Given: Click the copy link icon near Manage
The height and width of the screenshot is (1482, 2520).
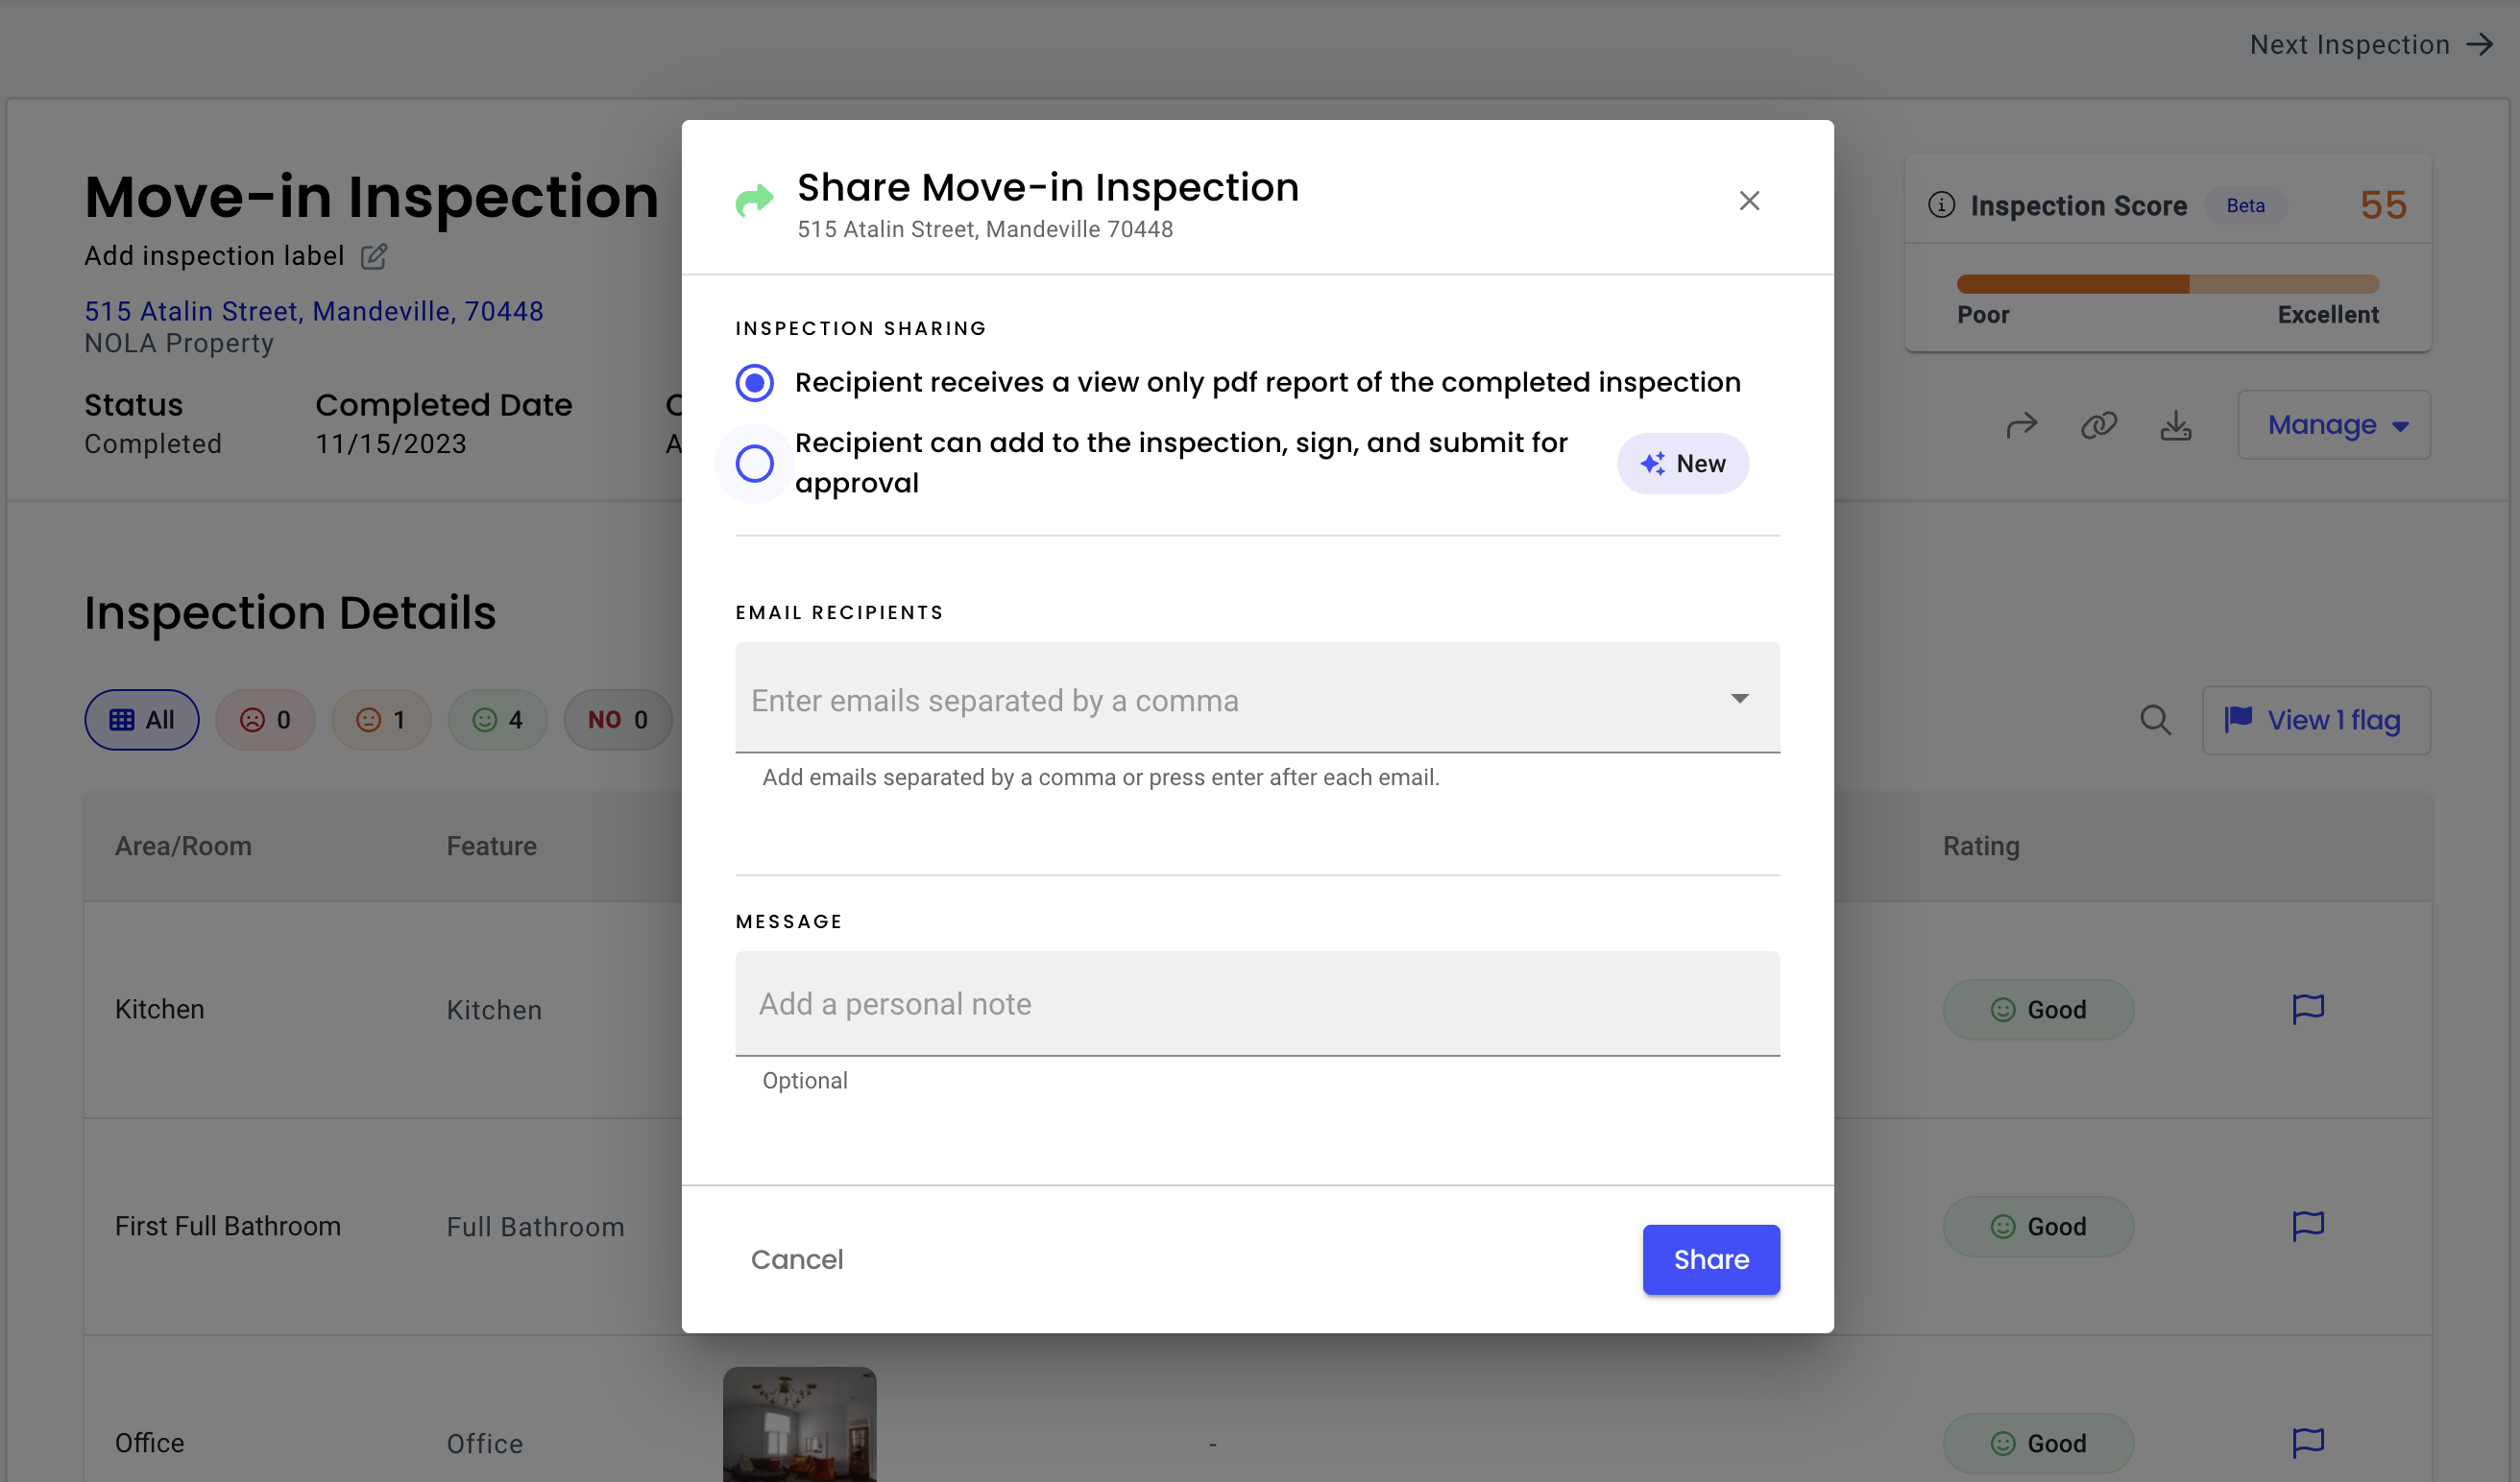Looking at the screenshot, I should coord(2098,424).
